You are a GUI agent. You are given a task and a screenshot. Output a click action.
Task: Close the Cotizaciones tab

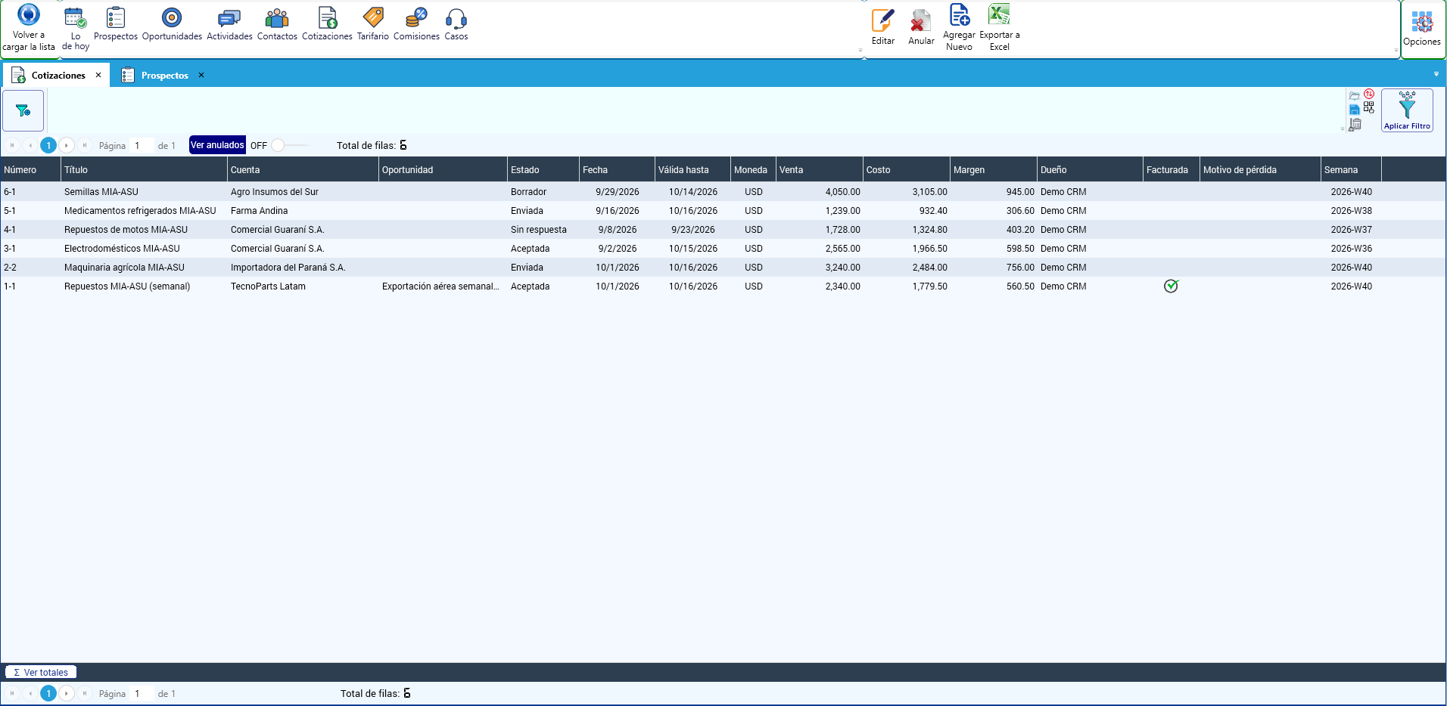(x=98, y=75)
